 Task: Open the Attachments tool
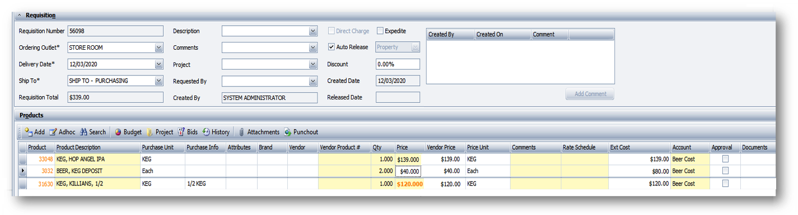[x=259, y=132]
